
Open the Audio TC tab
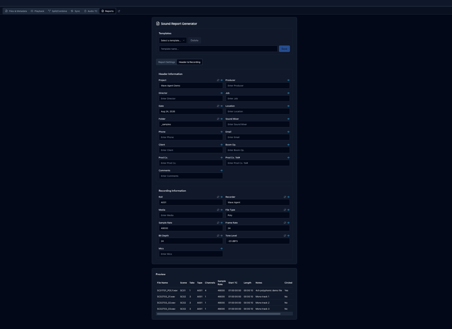[x=90, y=11]
